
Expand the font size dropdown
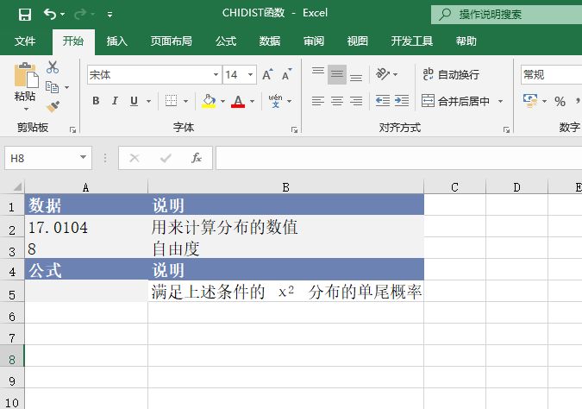point(250,75)
